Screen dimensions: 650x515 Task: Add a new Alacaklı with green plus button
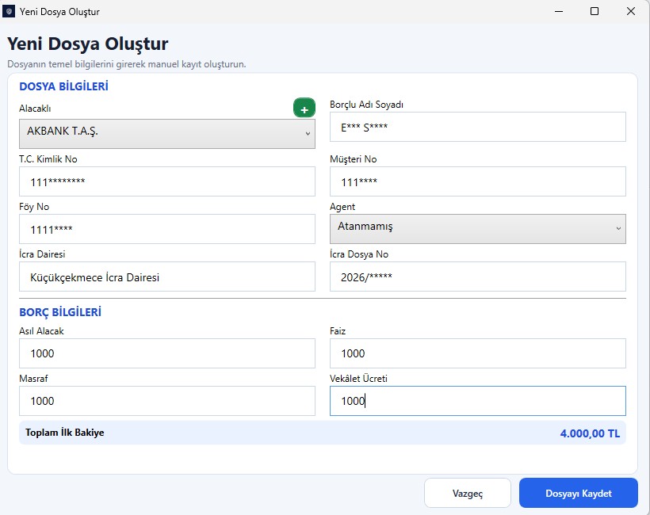click(304, 108)
